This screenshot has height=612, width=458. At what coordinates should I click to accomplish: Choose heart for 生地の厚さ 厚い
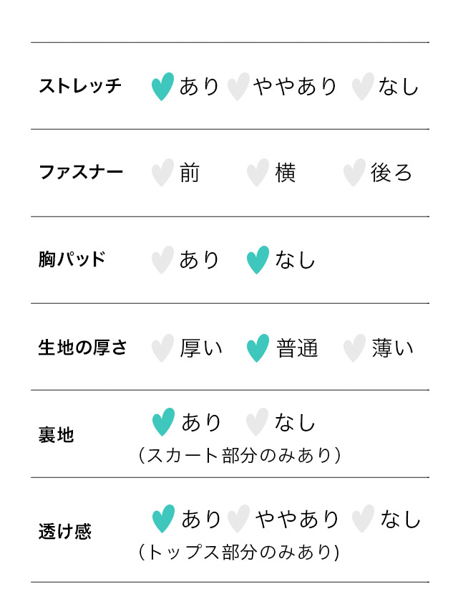tap(163, 348)
